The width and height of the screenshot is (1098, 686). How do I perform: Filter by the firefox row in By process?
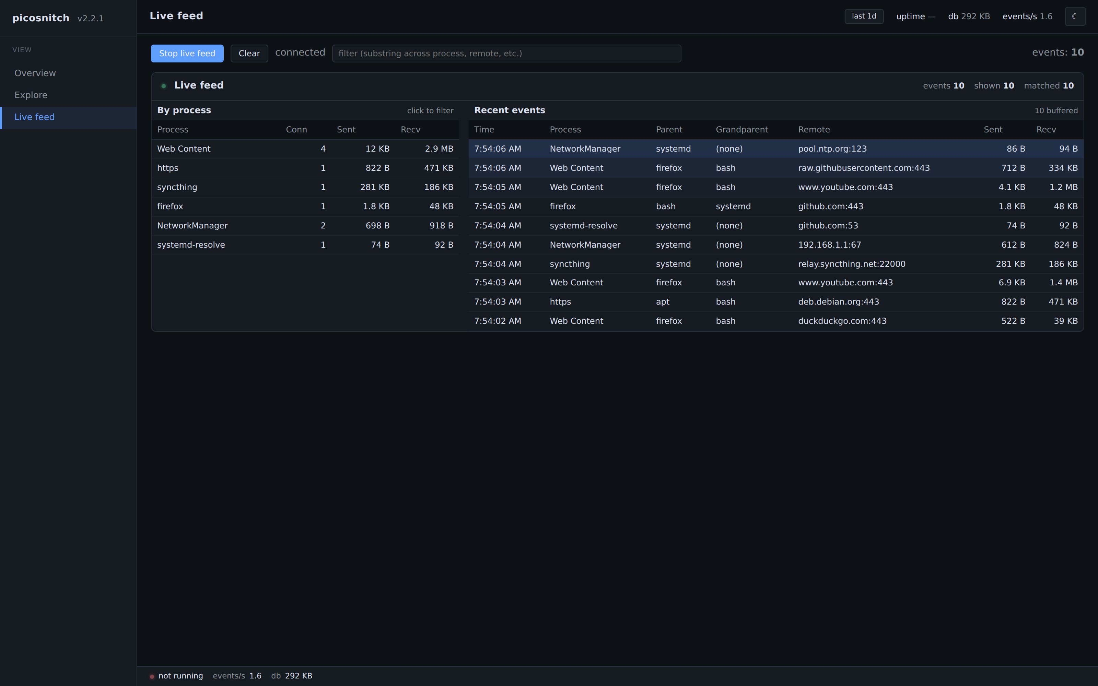coord(305,206)
